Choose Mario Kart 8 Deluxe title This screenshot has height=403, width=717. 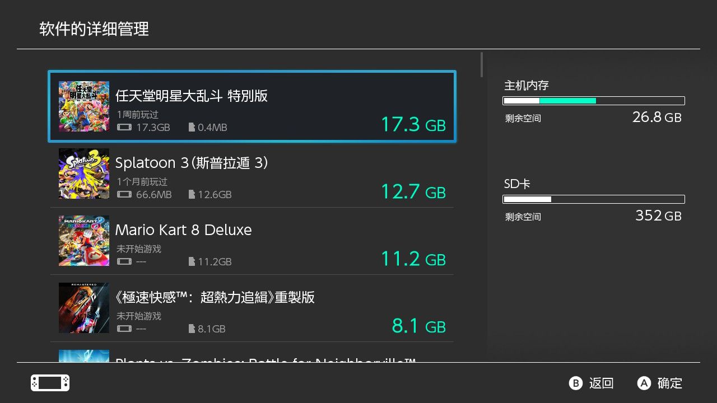coord(183,230)
